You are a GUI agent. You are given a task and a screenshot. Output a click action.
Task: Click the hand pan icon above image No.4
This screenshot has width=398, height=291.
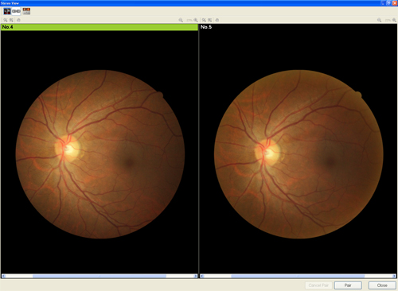(18, 20)
